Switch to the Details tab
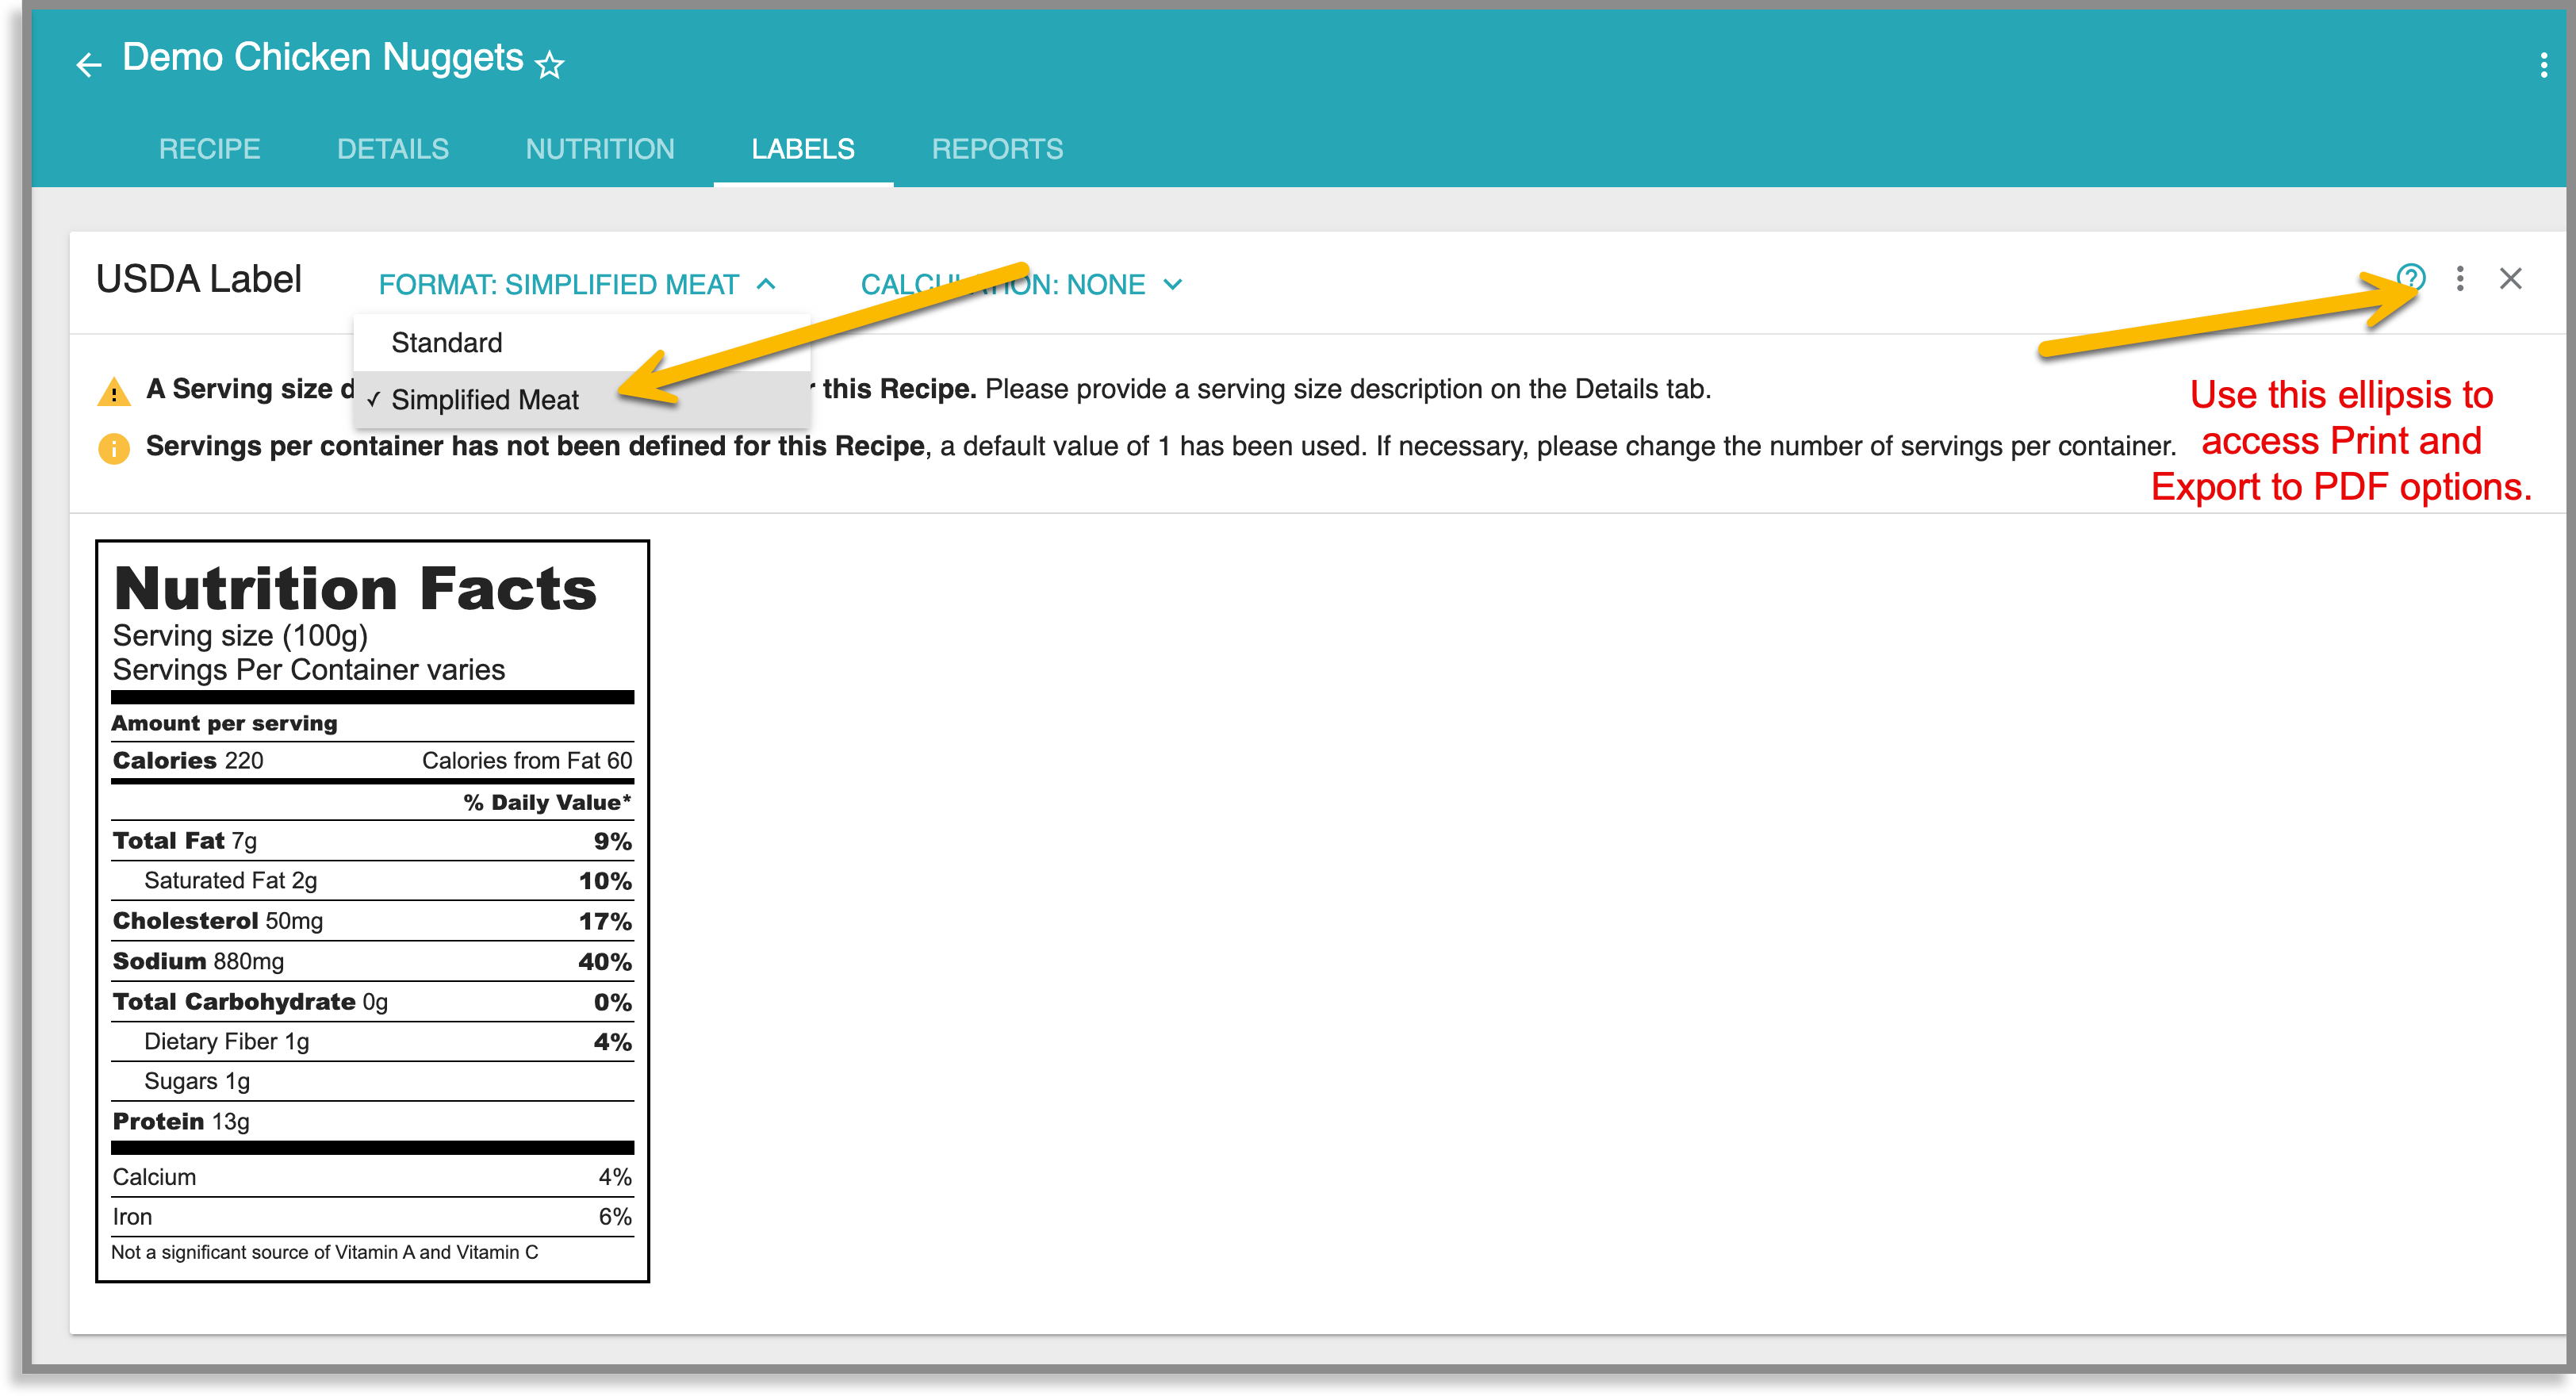 click(393, 149)
